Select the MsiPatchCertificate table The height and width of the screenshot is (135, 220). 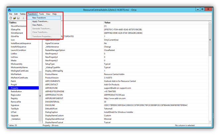click(19, 78)
